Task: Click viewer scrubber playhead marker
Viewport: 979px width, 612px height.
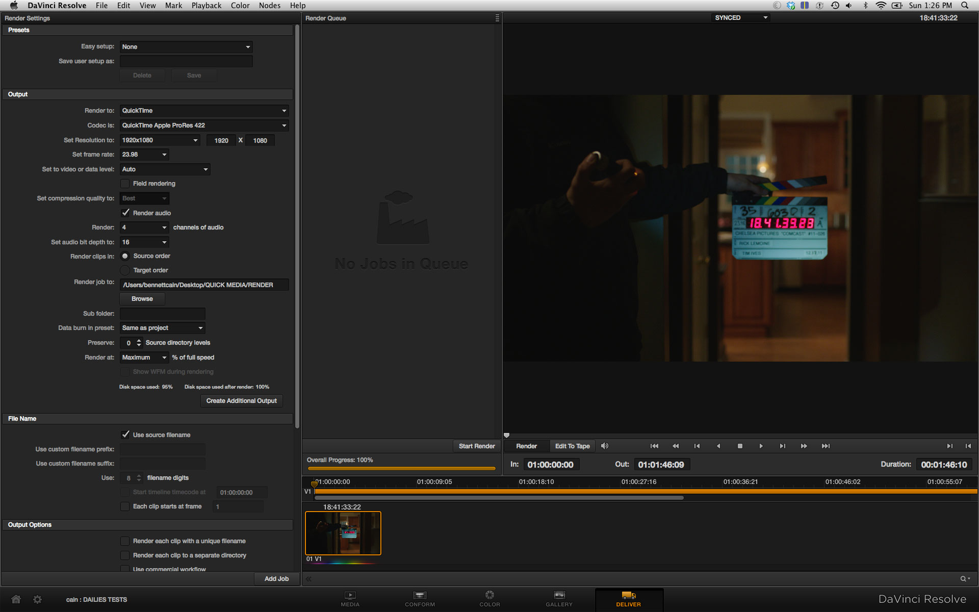Action: [x=507, y=436]
